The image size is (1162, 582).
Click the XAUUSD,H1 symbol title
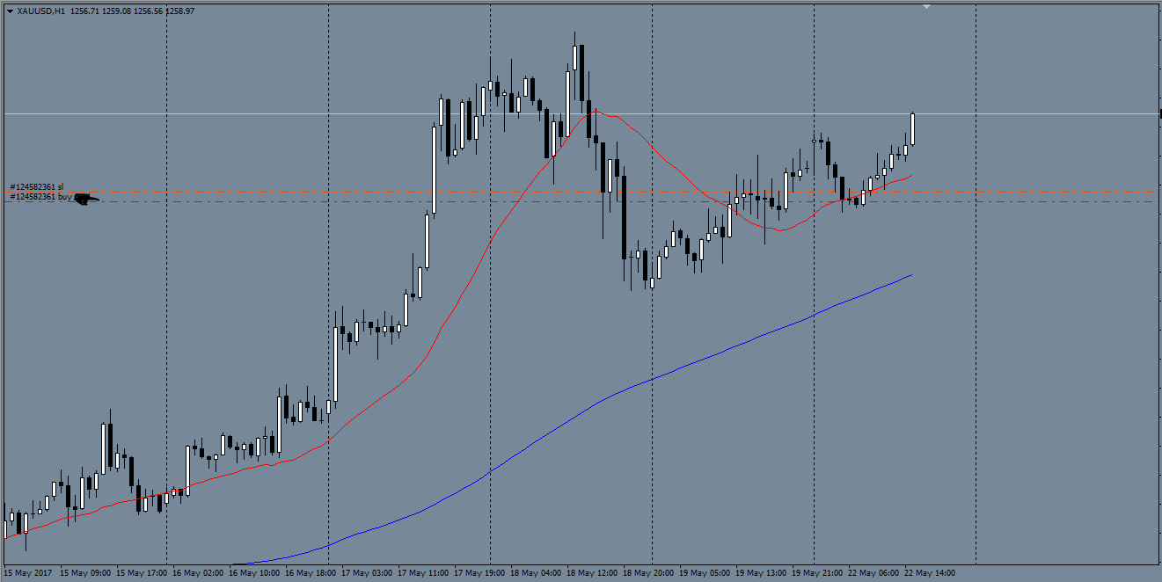tap(40, 11)
